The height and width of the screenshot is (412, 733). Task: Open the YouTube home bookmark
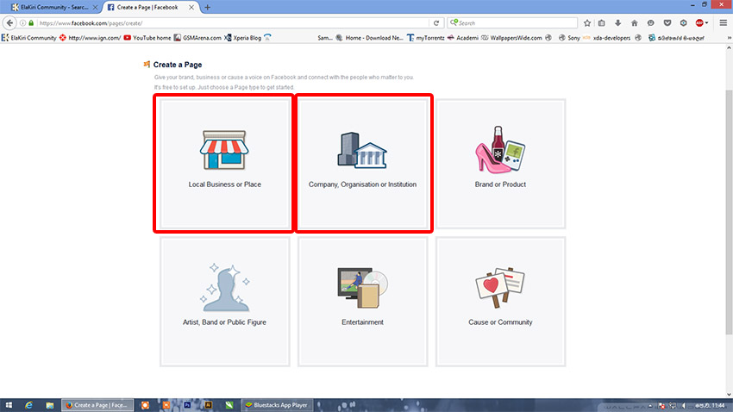coord(147,38)
